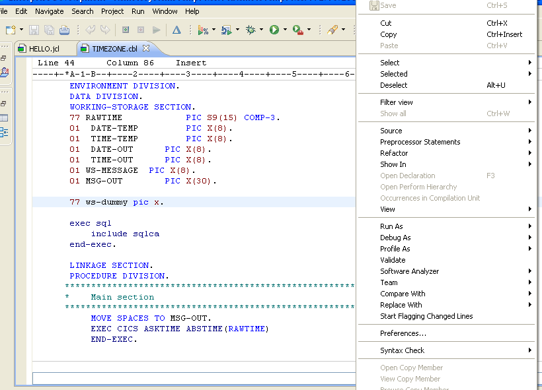Image resolution: width=542 pixels, height=390 pixels.
Task: Open the Navigate menu
Action: [x=50, y=11]
